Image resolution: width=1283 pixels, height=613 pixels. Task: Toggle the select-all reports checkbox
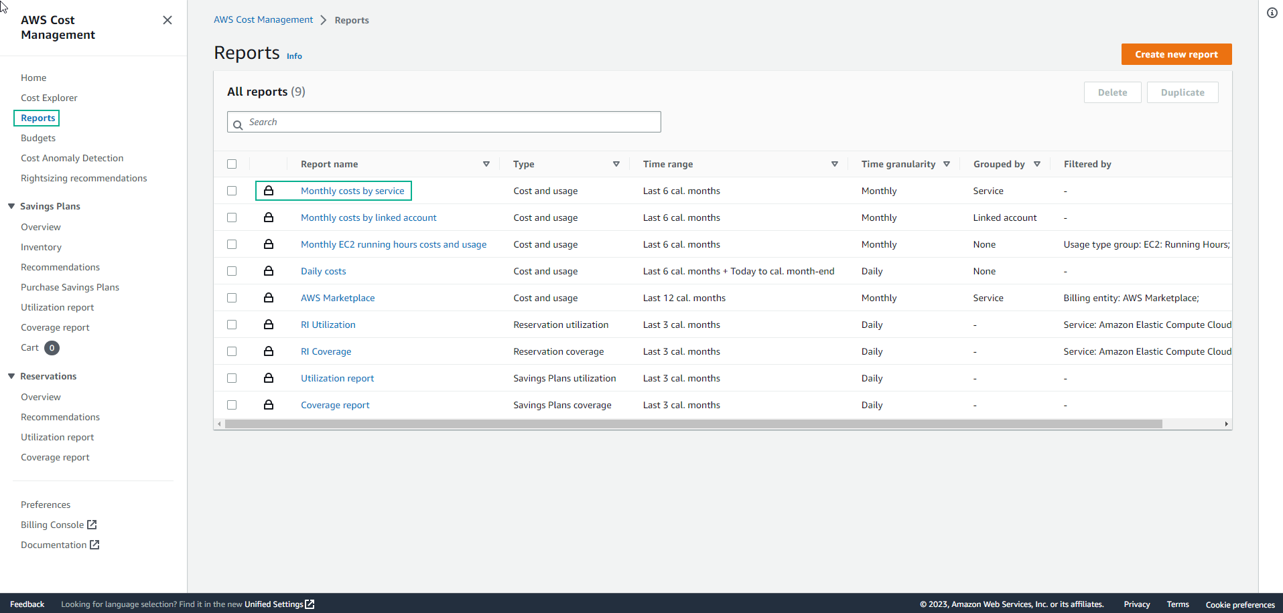(x=232, y=164)
